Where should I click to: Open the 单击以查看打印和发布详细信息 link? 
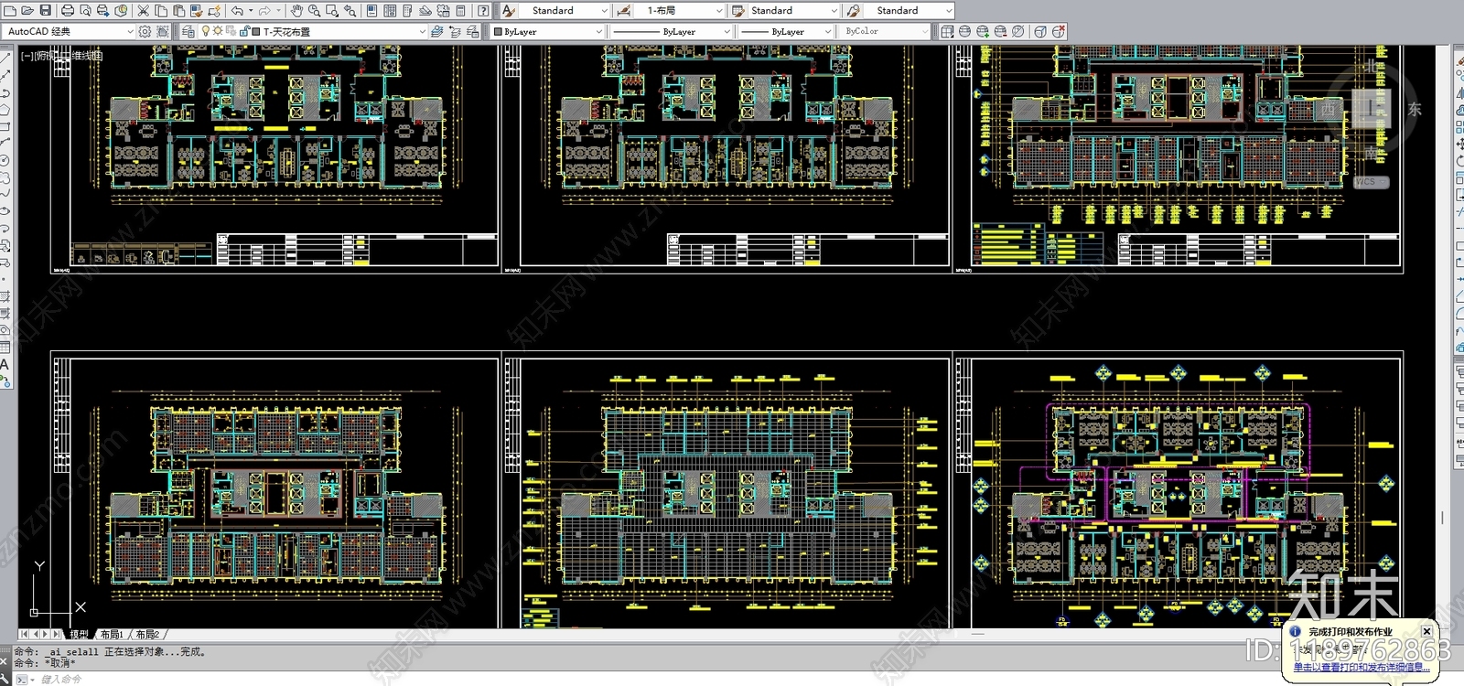[x=1362, y=667]
